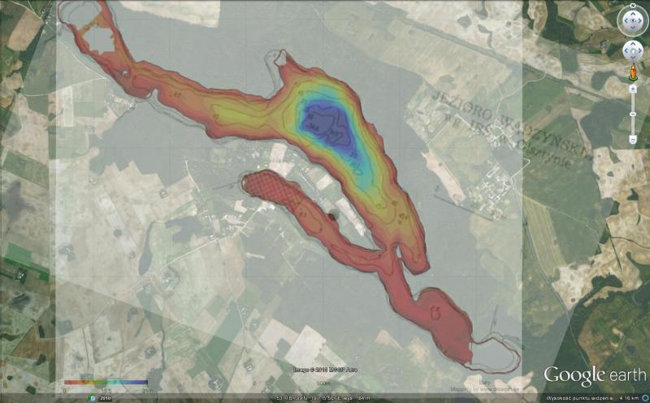Click the depth color scale legend

(x=106, y=382)
